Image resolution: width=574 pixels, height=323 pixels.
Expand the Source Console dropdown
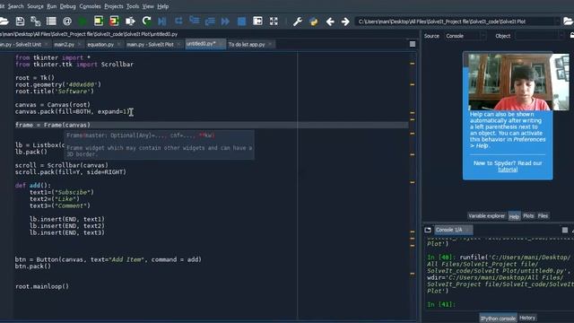tap(465, 36)
